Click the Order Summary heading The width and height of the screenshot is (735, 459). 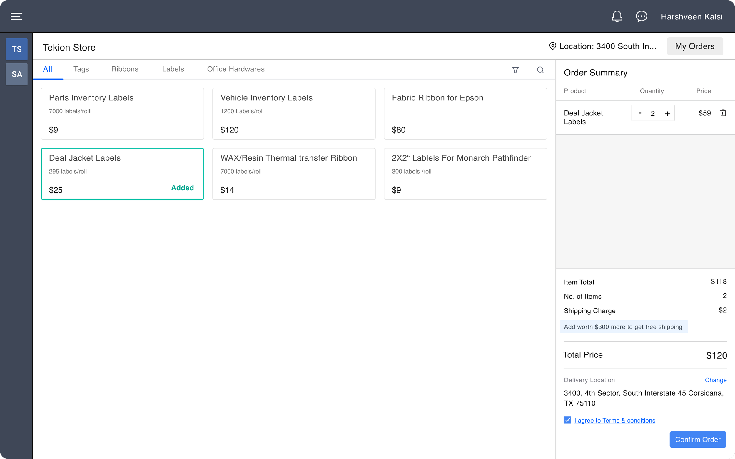coord(596,73)
